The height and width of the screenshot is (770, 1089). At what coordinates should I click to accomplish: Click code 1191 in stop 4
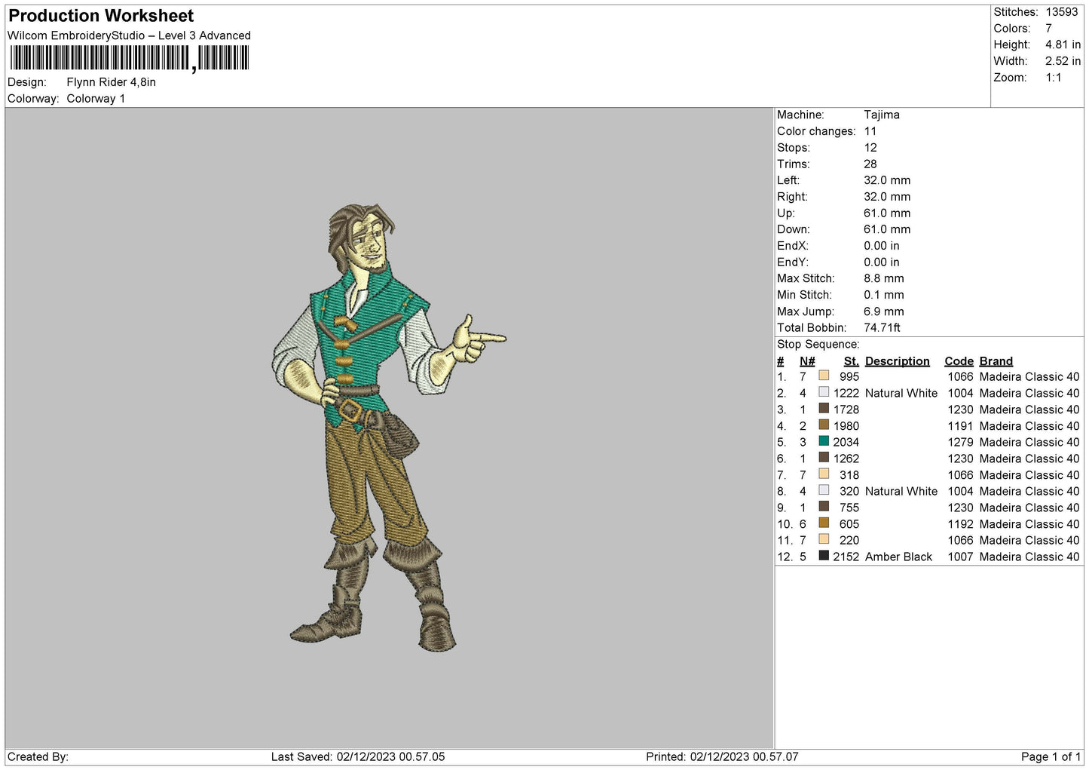(x=960, y=425)
